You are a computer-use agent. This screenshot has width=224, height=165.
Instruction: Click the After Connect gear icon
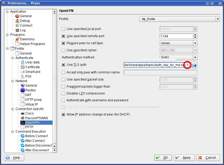(23, 141)
